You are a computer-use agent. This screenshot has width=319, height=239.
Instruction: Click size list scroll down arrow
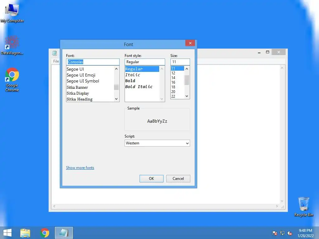coord(187,96)
